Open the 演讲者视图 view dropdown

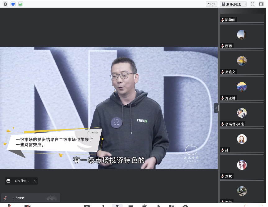[233, 4]
